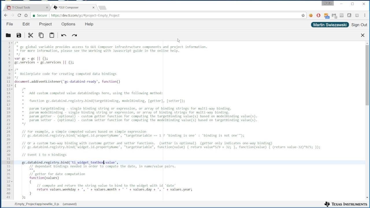Click 'function(values)' on line 36
The height and width of the screenshot is (208, 370).
tap(44, 178)
